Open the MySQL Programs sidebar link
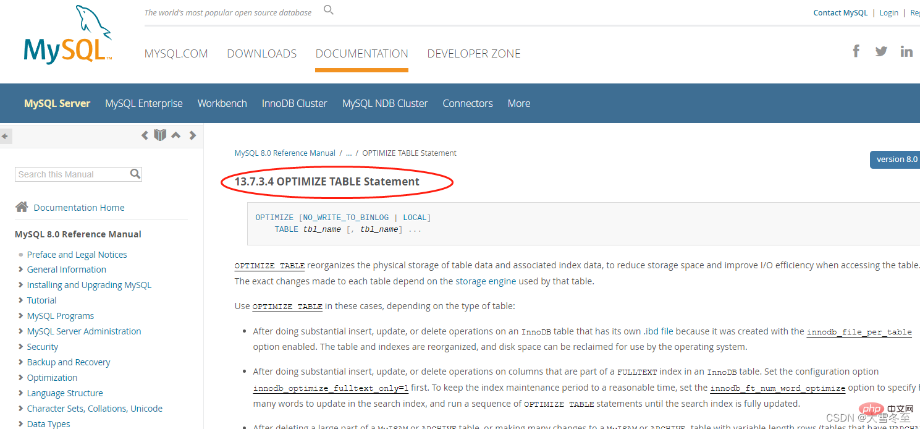This screenshot has height=429, width=920. (x=61, y=316)
